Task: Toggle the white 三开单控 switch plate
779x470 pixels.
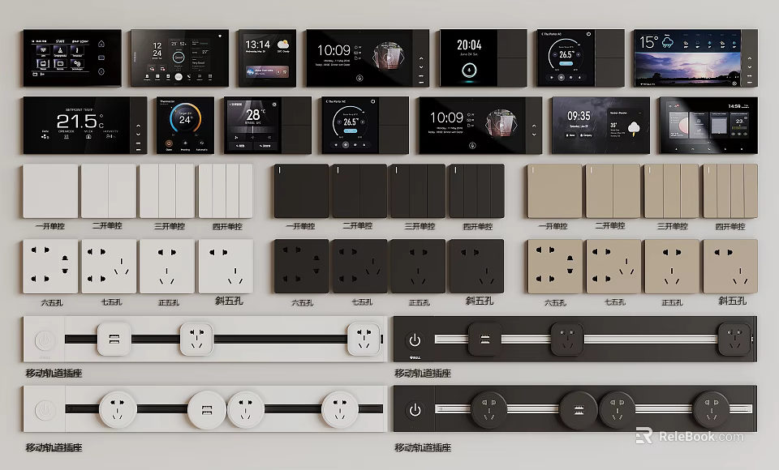Action: (167, 191)
